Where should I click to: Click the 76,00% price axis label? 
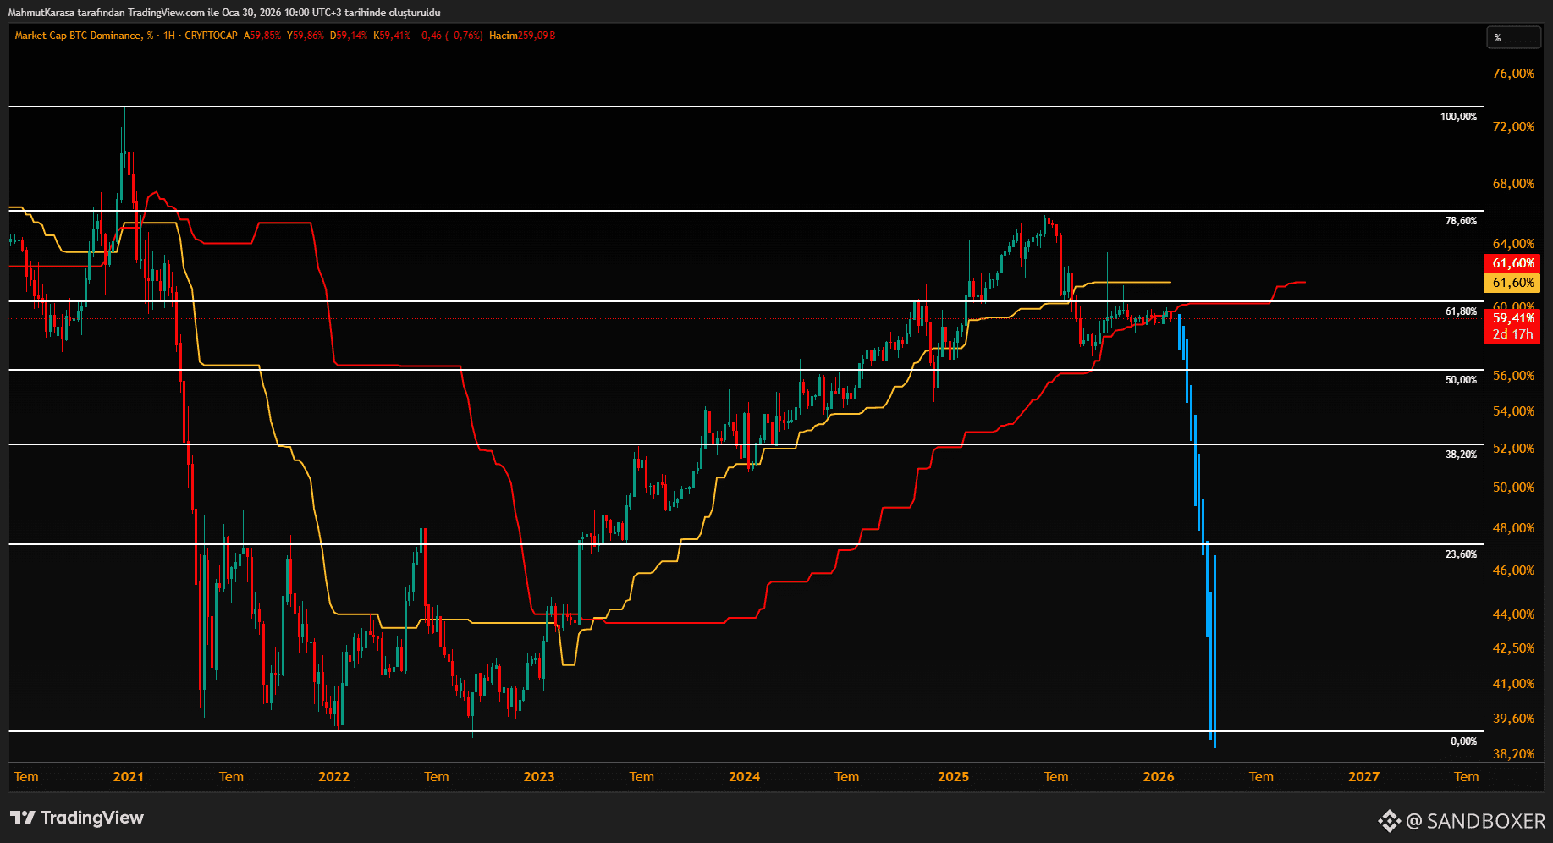[1513, 74]
